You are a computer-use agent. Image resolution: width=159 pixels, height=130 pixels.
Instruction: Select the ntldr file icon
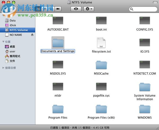click(58, 87)
